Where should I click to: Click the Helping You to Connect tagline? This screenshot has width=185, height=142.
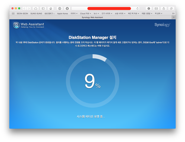[32, 27]
